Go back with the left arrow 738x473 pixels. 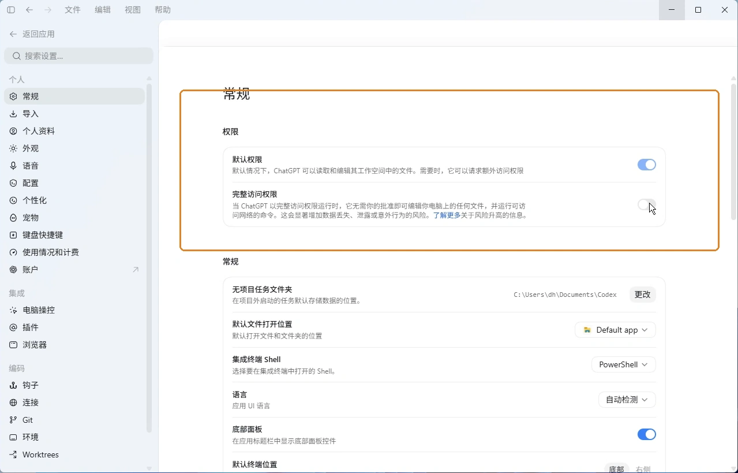pos(29,10)
